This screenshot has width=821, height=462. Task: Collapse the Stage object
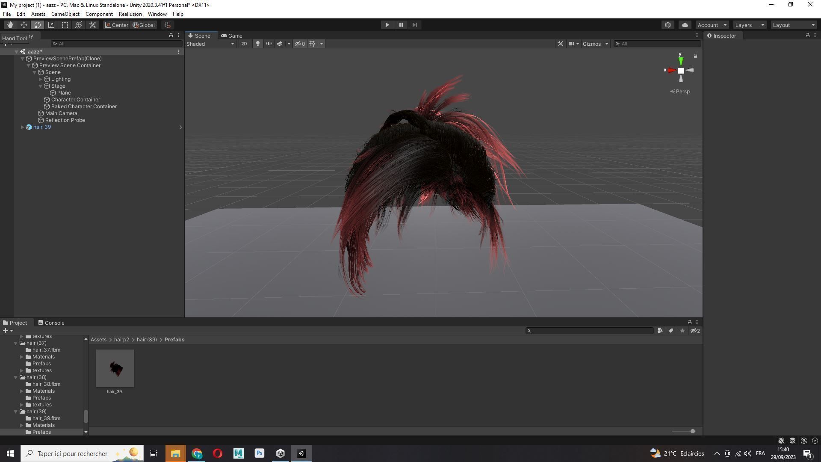[x=41, y=86]
